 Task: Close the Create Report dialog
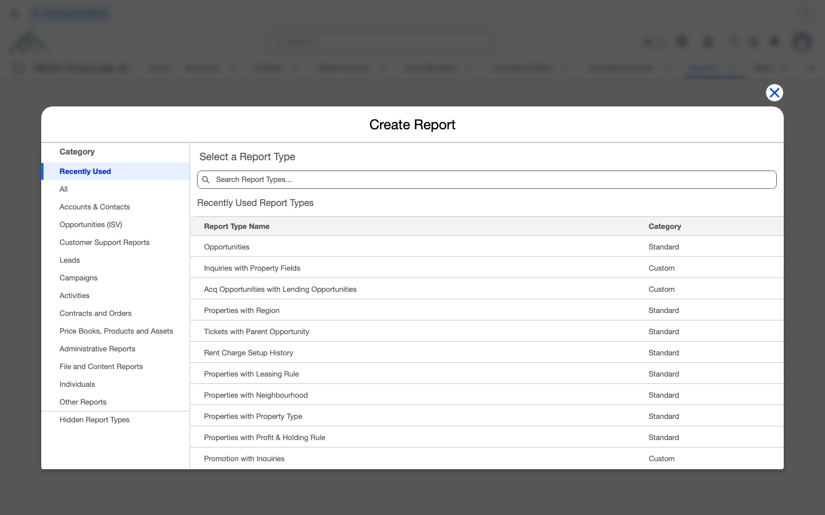(x=775, y=93)
